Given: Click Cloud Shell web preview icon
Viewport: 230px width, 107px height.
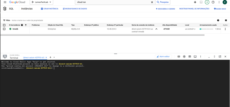Looking at the screenshot, I should click(x=190, y=57).
